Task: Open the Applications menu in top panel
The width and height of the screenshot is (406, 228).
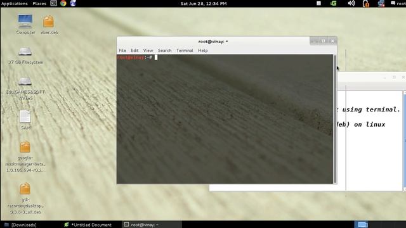Action: (14, 3)
